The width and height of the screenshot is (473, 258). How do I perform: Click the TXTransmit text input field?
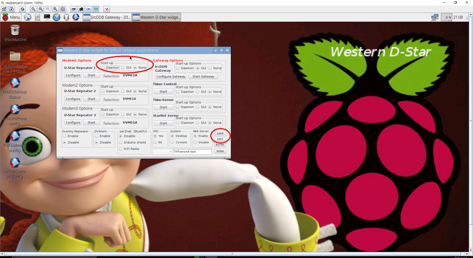click(193, 152)
